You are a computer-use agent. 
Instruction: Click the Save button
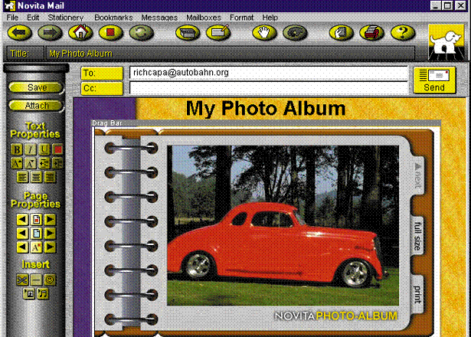[37, 87]
